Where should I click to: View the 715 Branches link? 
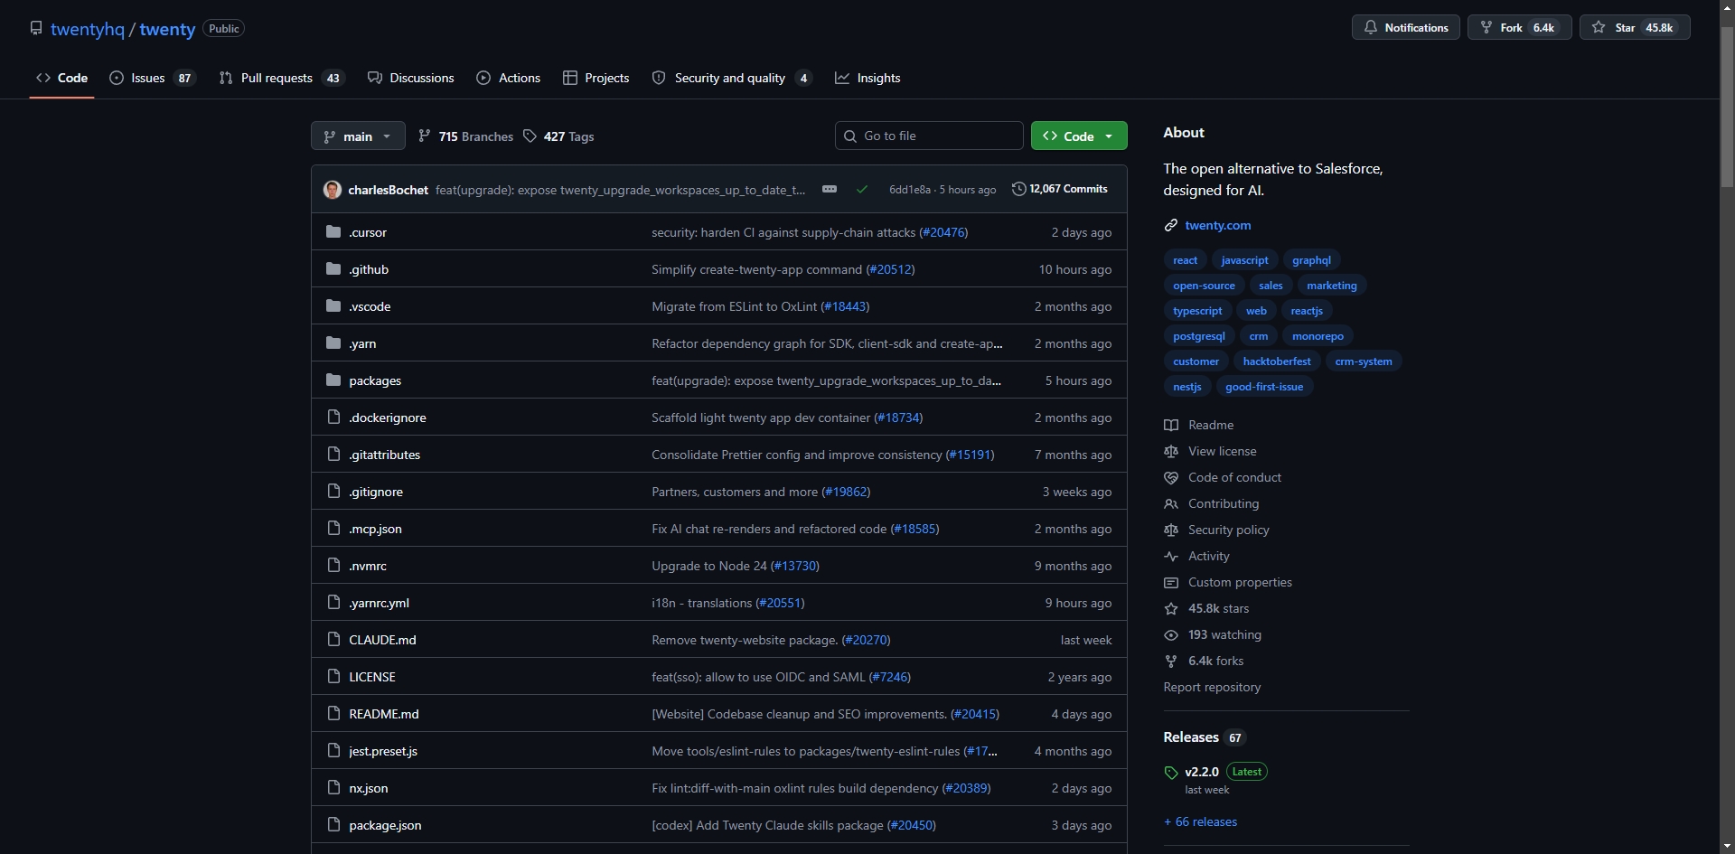[x=466, y=136]
